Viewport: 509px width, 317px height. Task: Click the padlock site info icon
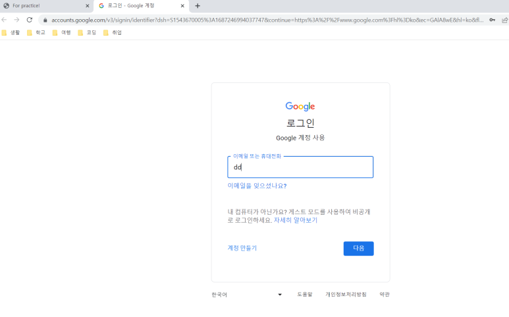(x=45, y=20)
